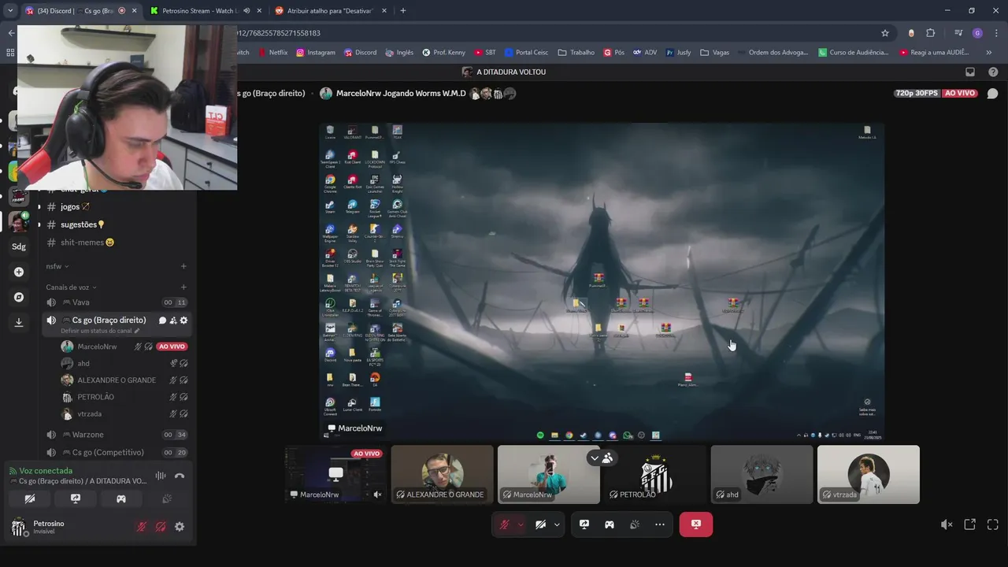The width and height of the screenshot is (1008, 567).
Task: Show chat bubble icon beside AO VIVO badge
Action: (x=993, y=93)
